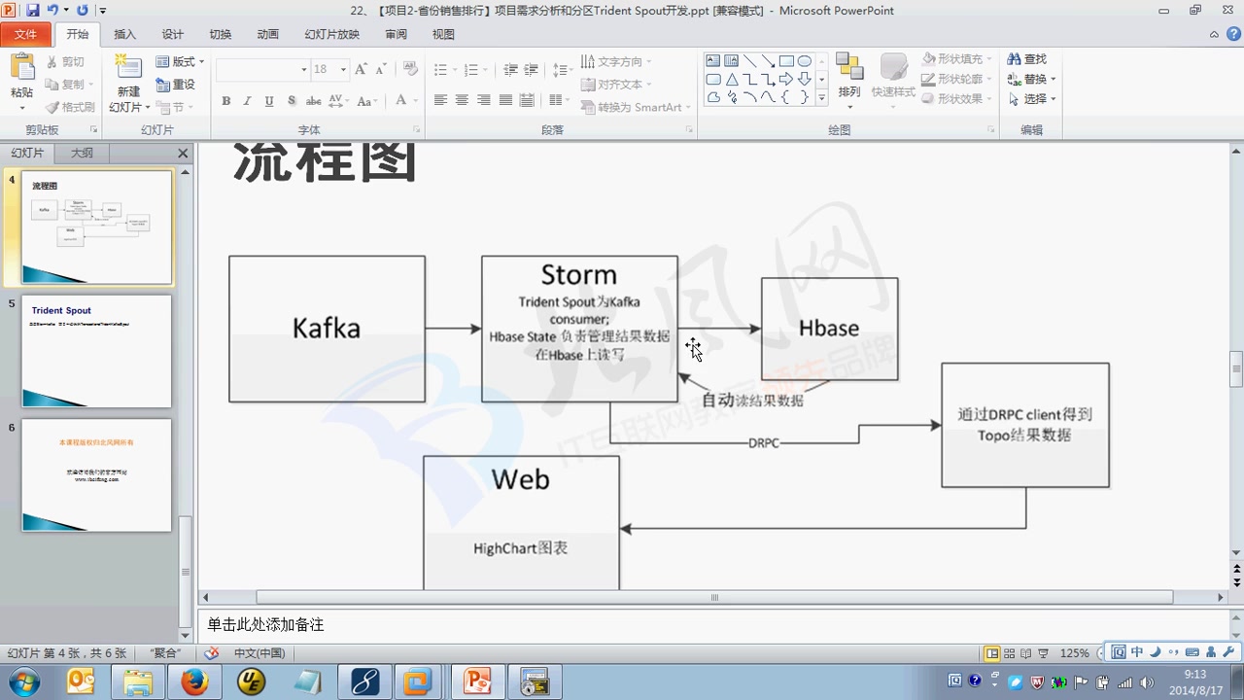The width and height of the screenshot is (1244, 700).
Task: Expand the Shape Outline (形状轮廓) dropdown
Action: pos(957,79)
